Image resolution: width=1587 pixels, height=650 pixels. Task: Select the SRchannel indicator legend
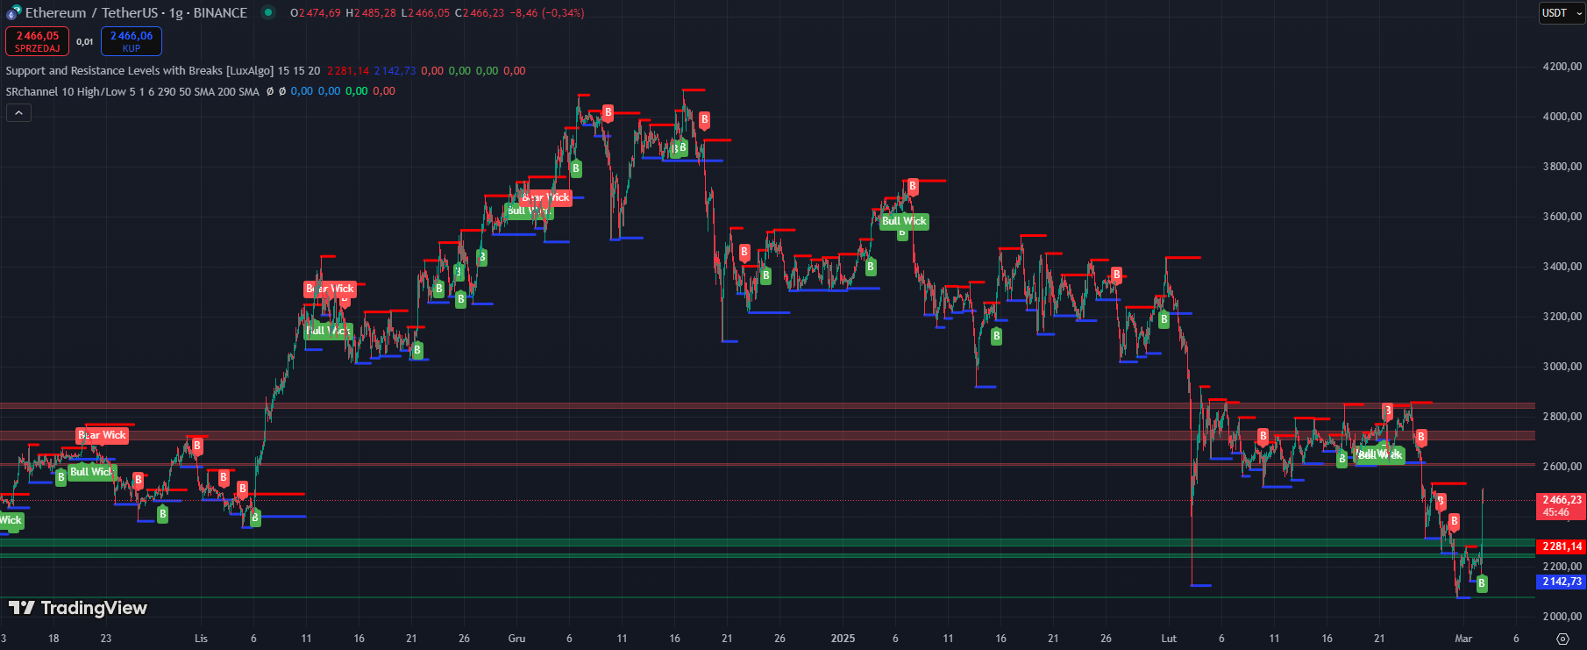coord(132,91)
